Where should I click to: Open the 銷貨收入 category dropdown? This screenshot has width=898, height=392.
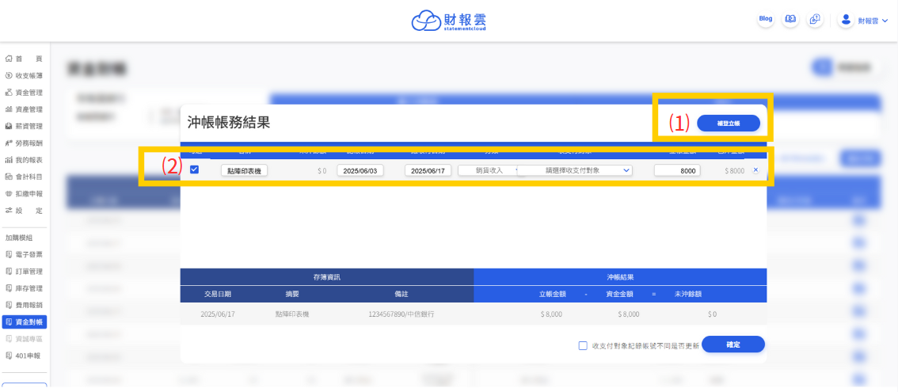coord(489,170)
